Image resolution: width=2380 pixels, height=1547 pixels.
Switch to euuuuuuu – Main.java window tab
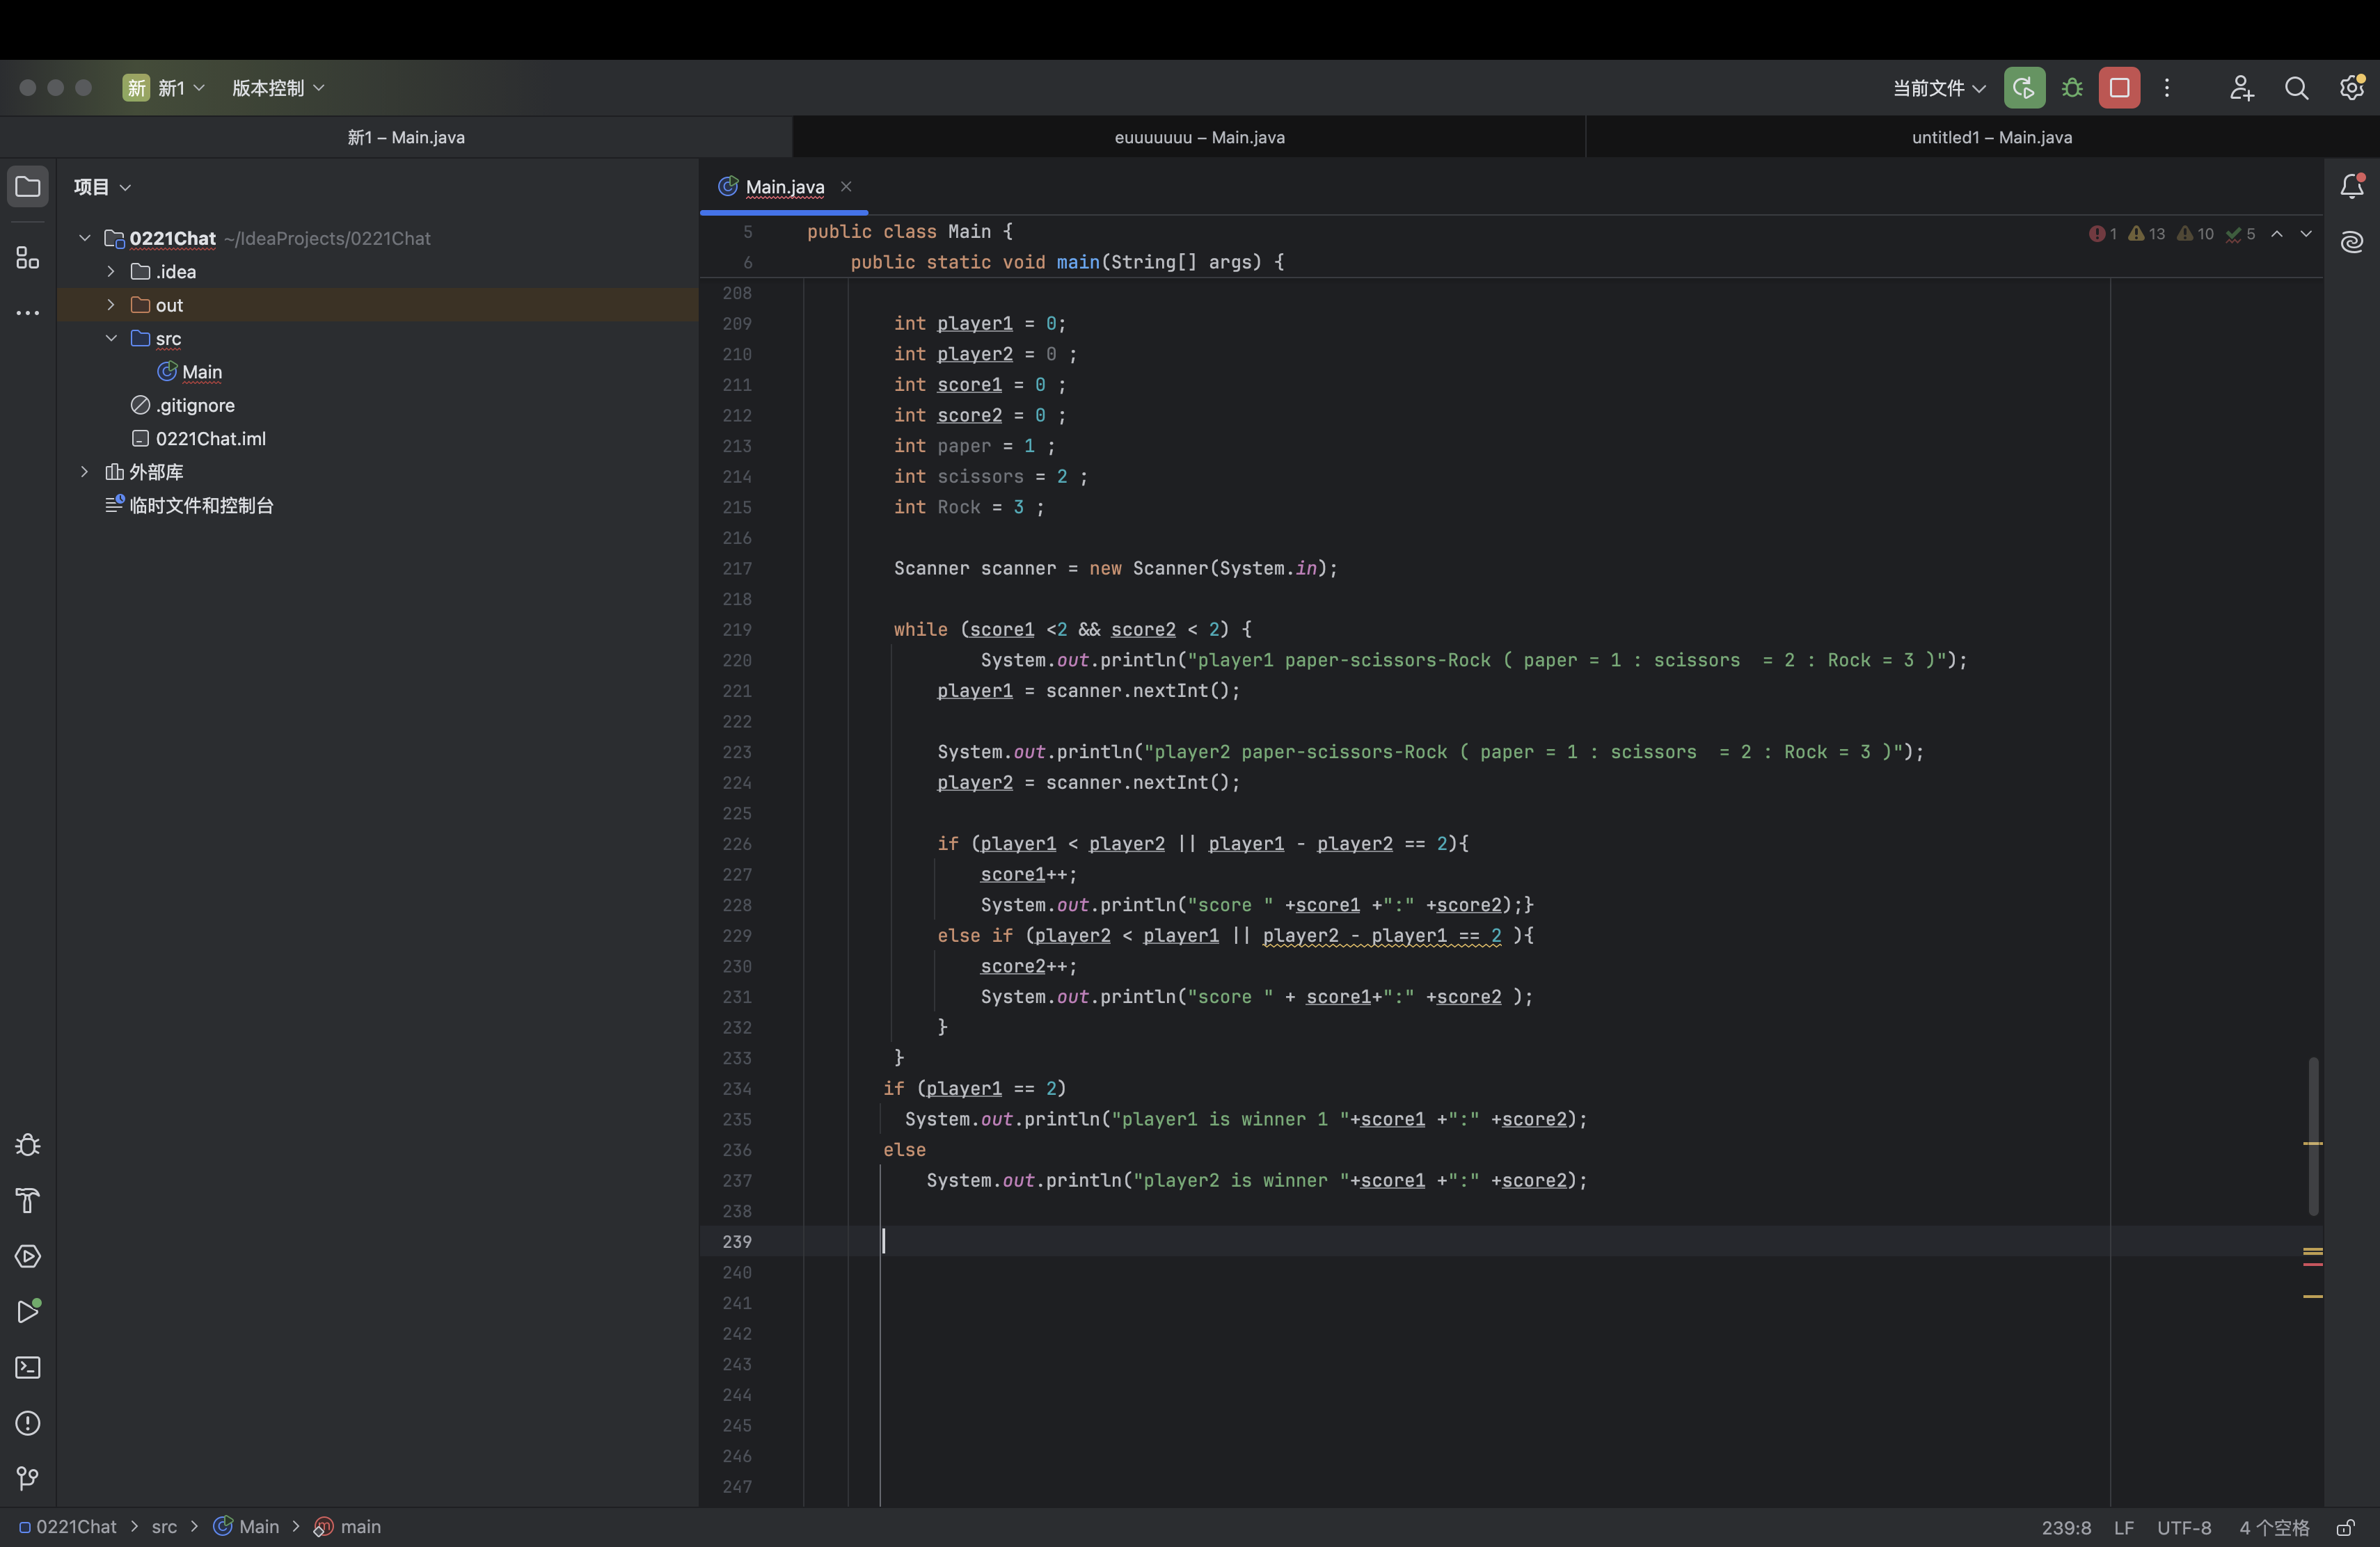pyautogui.click(x=1199, y=138)
